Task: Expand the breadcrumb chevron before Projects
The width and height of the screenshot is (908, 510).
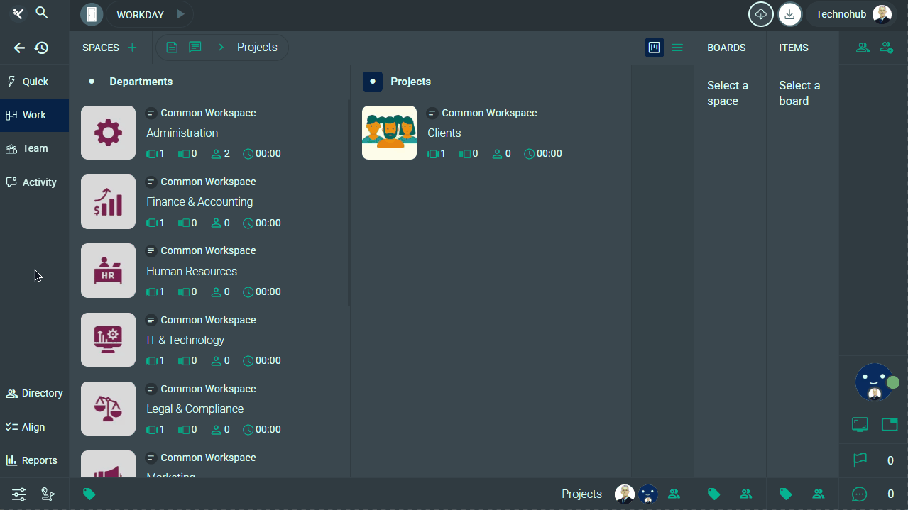Action: coord(221,48)
